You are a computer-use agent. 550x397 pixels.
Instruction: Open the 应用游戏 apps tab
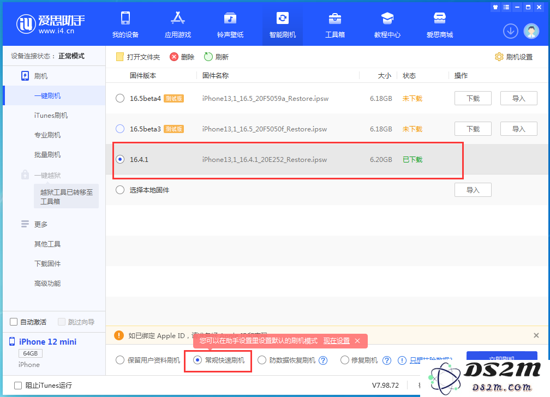[x=178, y=25]
